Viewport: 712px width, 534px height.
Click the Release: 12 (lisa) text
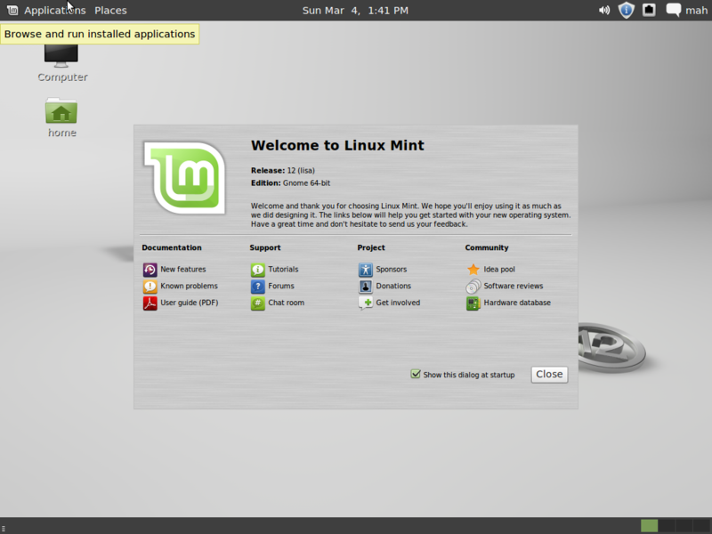pos(283,171)
